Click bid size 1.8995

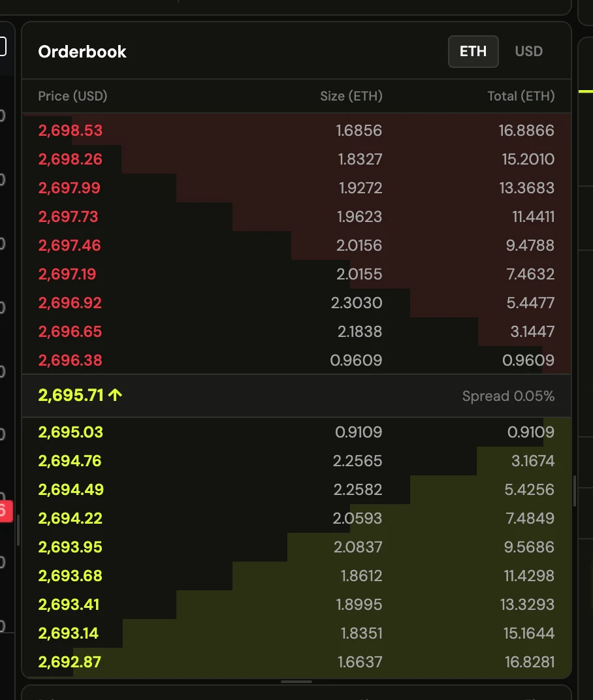coord(359,605)
